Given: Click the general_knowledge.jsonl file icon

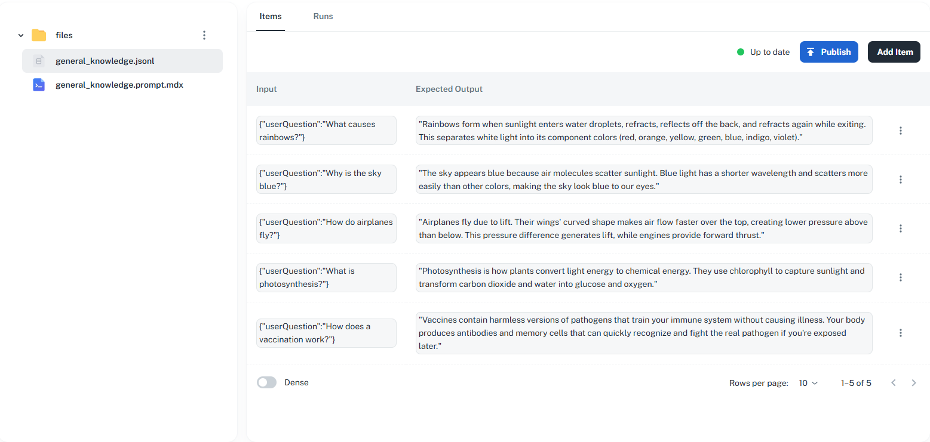Looking at the screenshot, I should coord(39,61).
